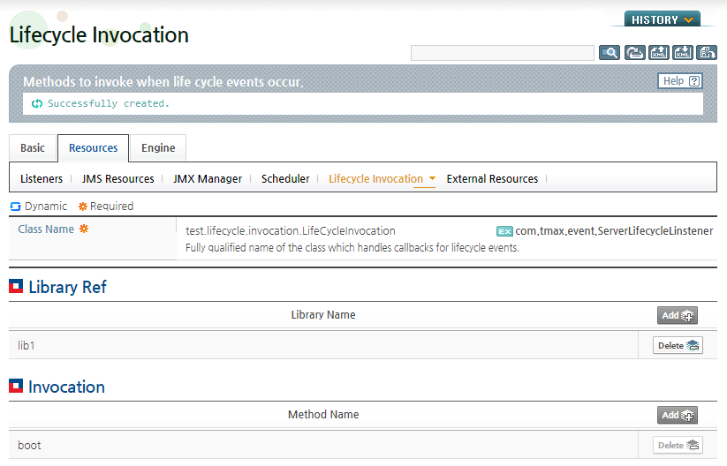The height and width of the screenshot is (466, 727).
Task: Click the Library Ref section heading
Action: click(x=68, y=287)
